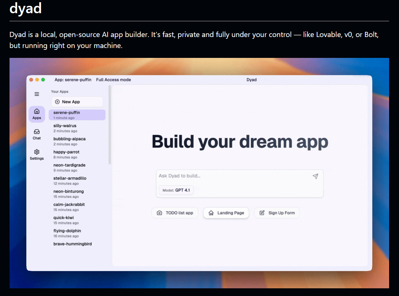Select the flying-dolphin app
The width and height of the screenshot is (399, 296).
point(77,233)
